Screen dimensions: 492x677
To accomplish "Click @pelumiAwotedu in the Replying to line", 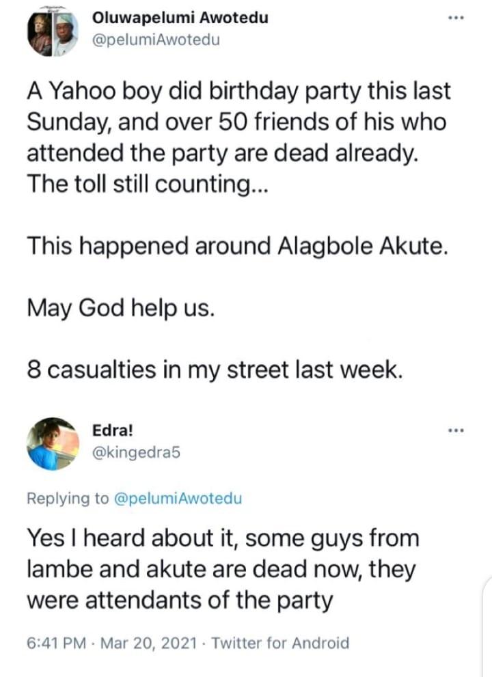I will tap(177, 499).
